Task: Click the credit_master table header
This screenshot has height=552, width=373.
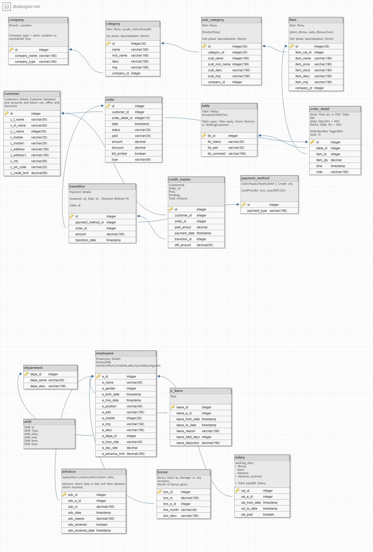Action: (x=196, y=180)
